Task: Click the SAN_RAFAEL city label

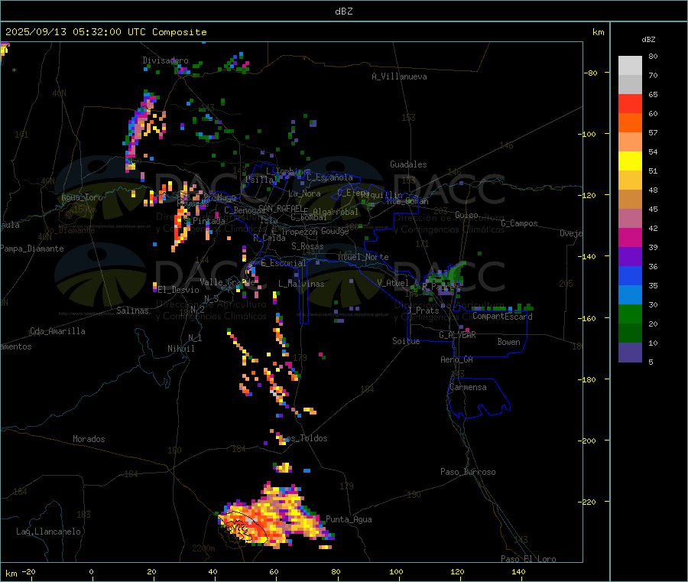Action: [x=281, y=208]
